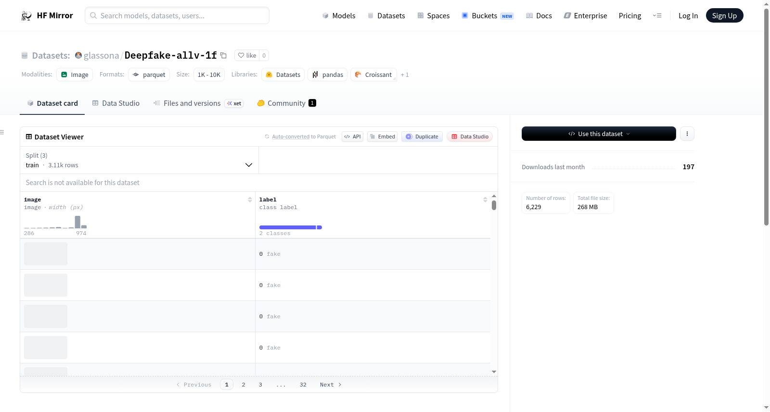Expand the header extra navigation menu icon
770x412 pixels.
(657, 16)
